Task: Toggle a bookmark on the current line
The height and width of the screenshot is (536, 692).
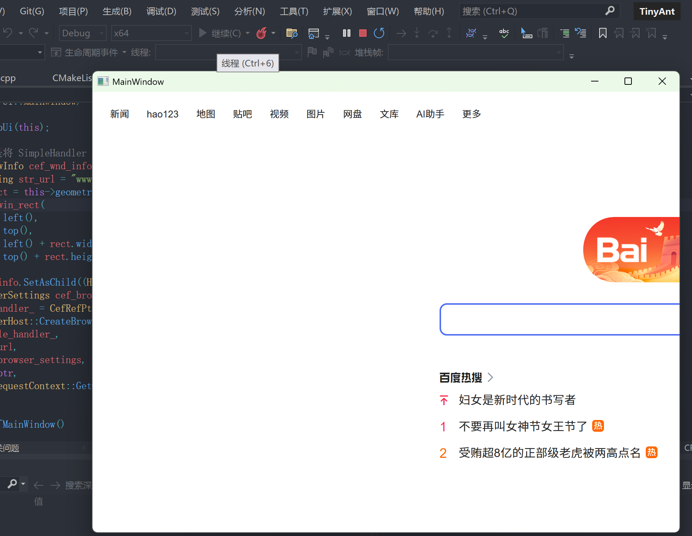Action: 603,33
